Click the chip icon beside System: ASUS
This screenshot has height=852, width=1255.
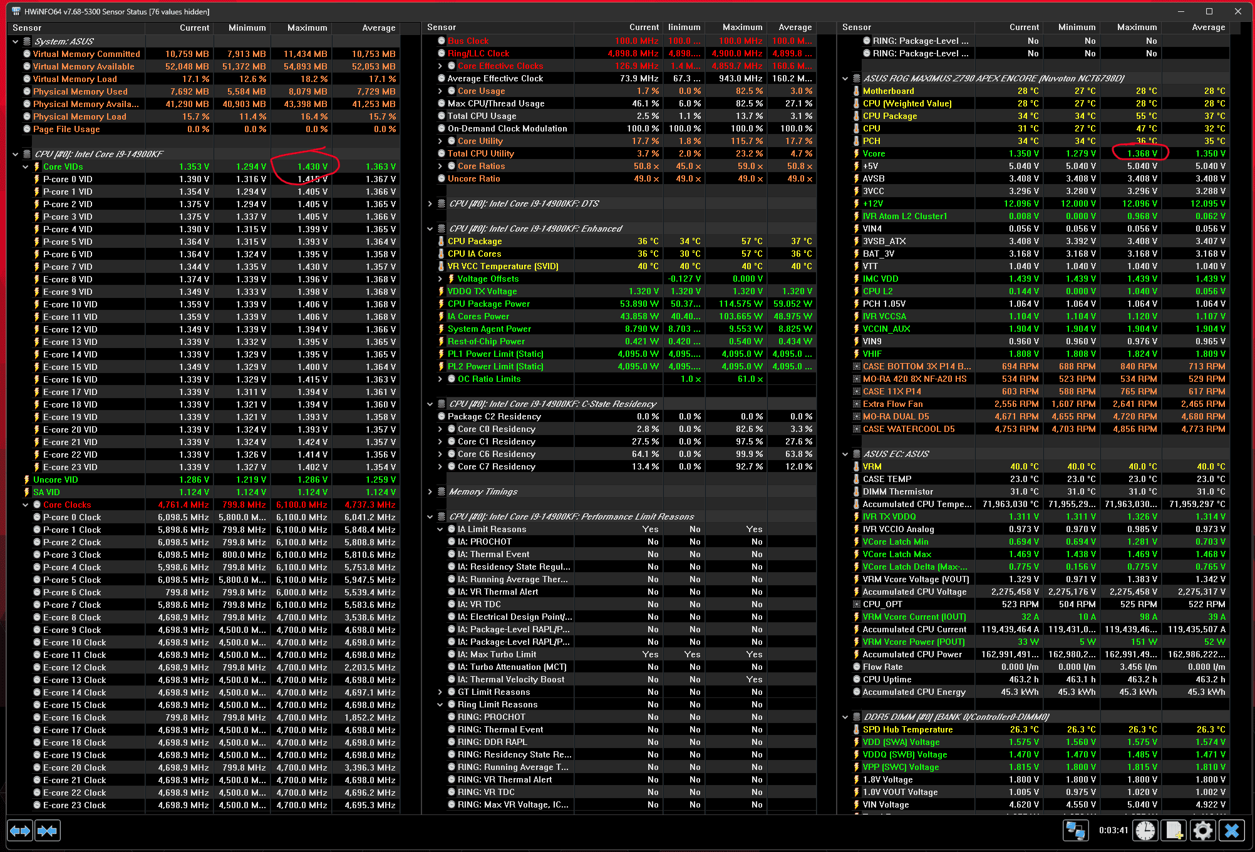pyautogui.click(x=27, y=41)
